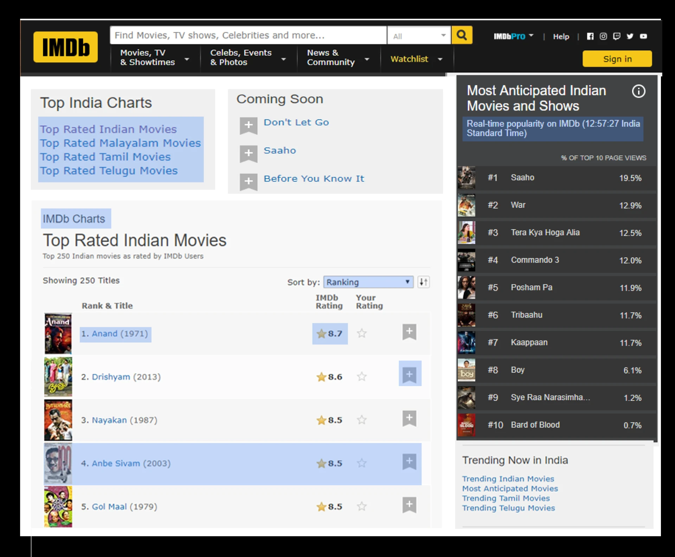Click the search magnifier icon
Viewport: 675px width, 557px height.
(462, 35)
